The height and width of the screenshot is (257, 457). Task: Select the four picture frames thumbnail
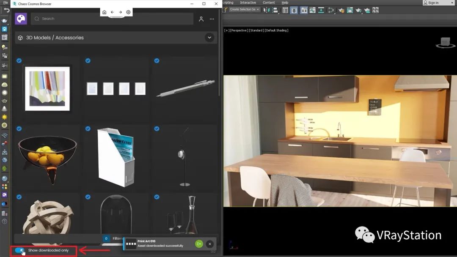tap(116, 89)
